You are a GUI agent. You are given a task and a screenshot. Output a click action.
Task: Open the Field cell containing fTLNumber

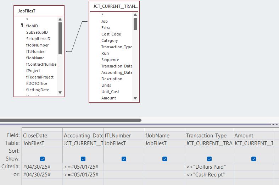click(124, 135)
